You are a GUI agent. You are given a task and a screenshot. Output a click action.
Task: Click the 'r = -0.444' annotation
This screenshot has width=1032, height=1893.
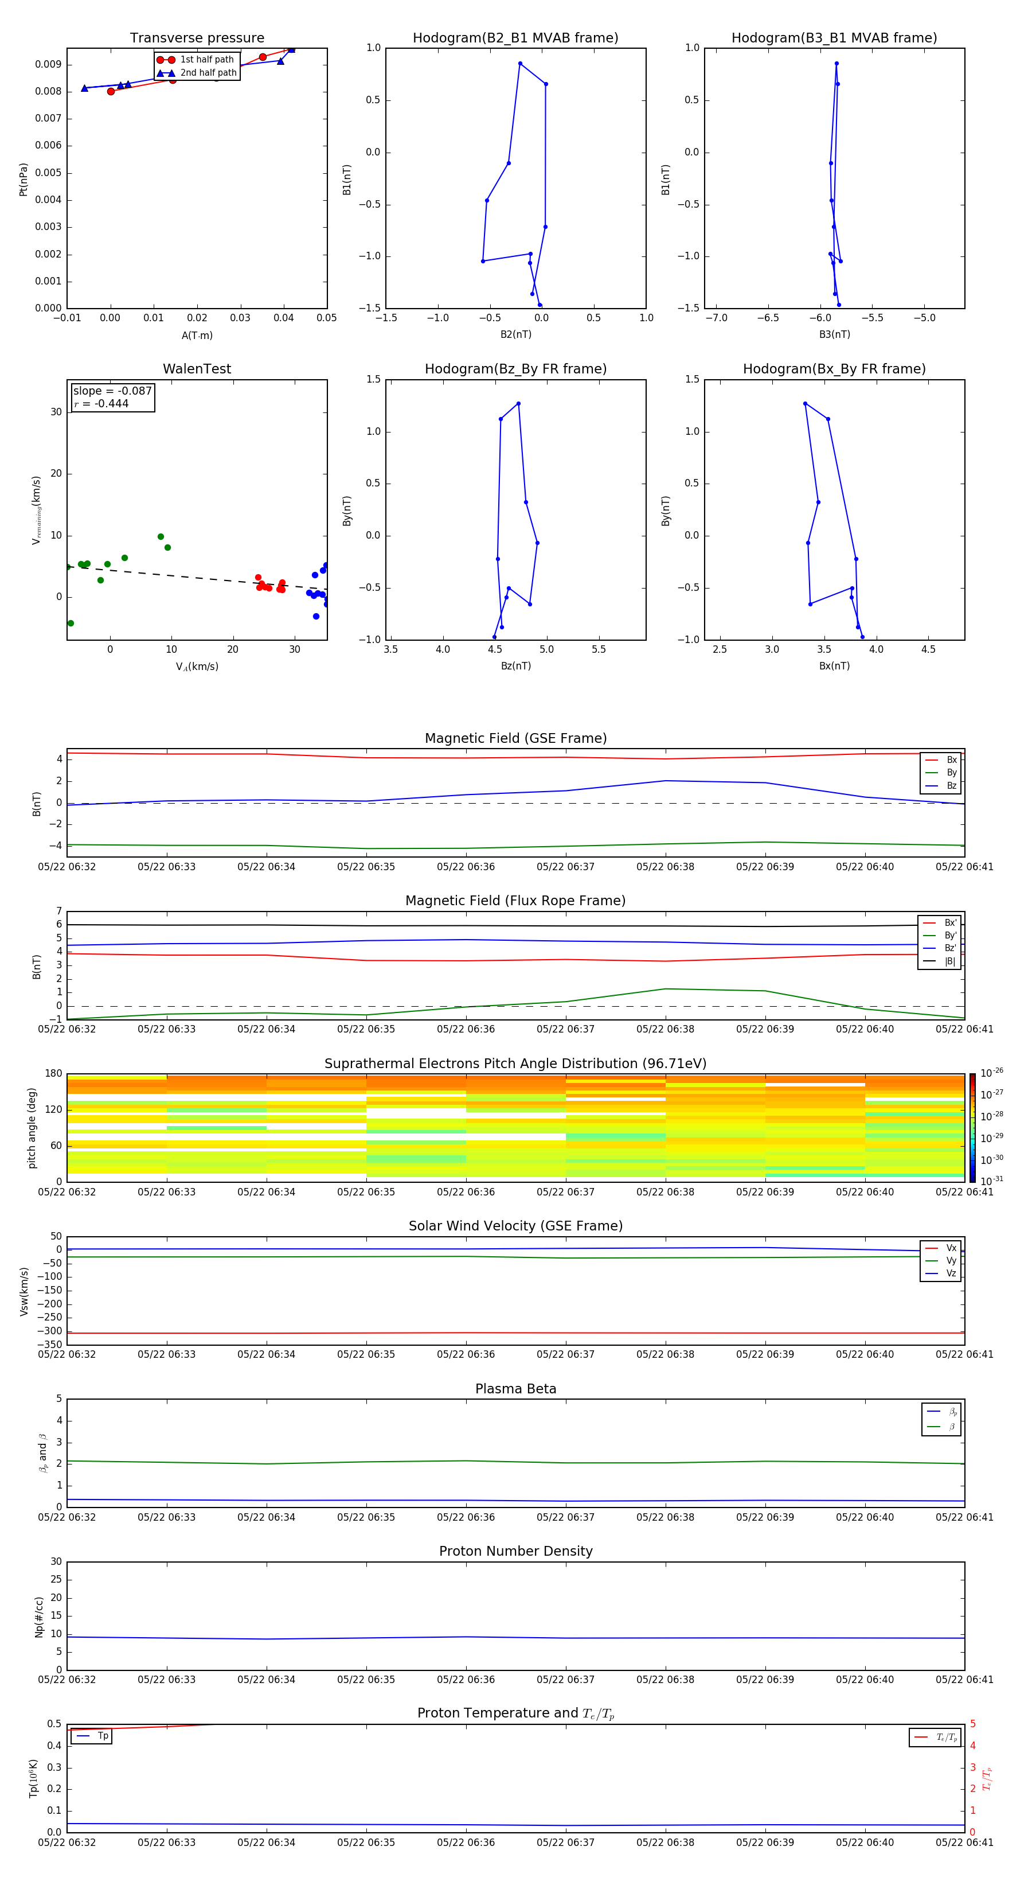(x=101, y=403)
